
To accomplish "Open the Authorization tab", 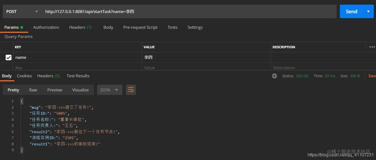I will click(46, 27).
